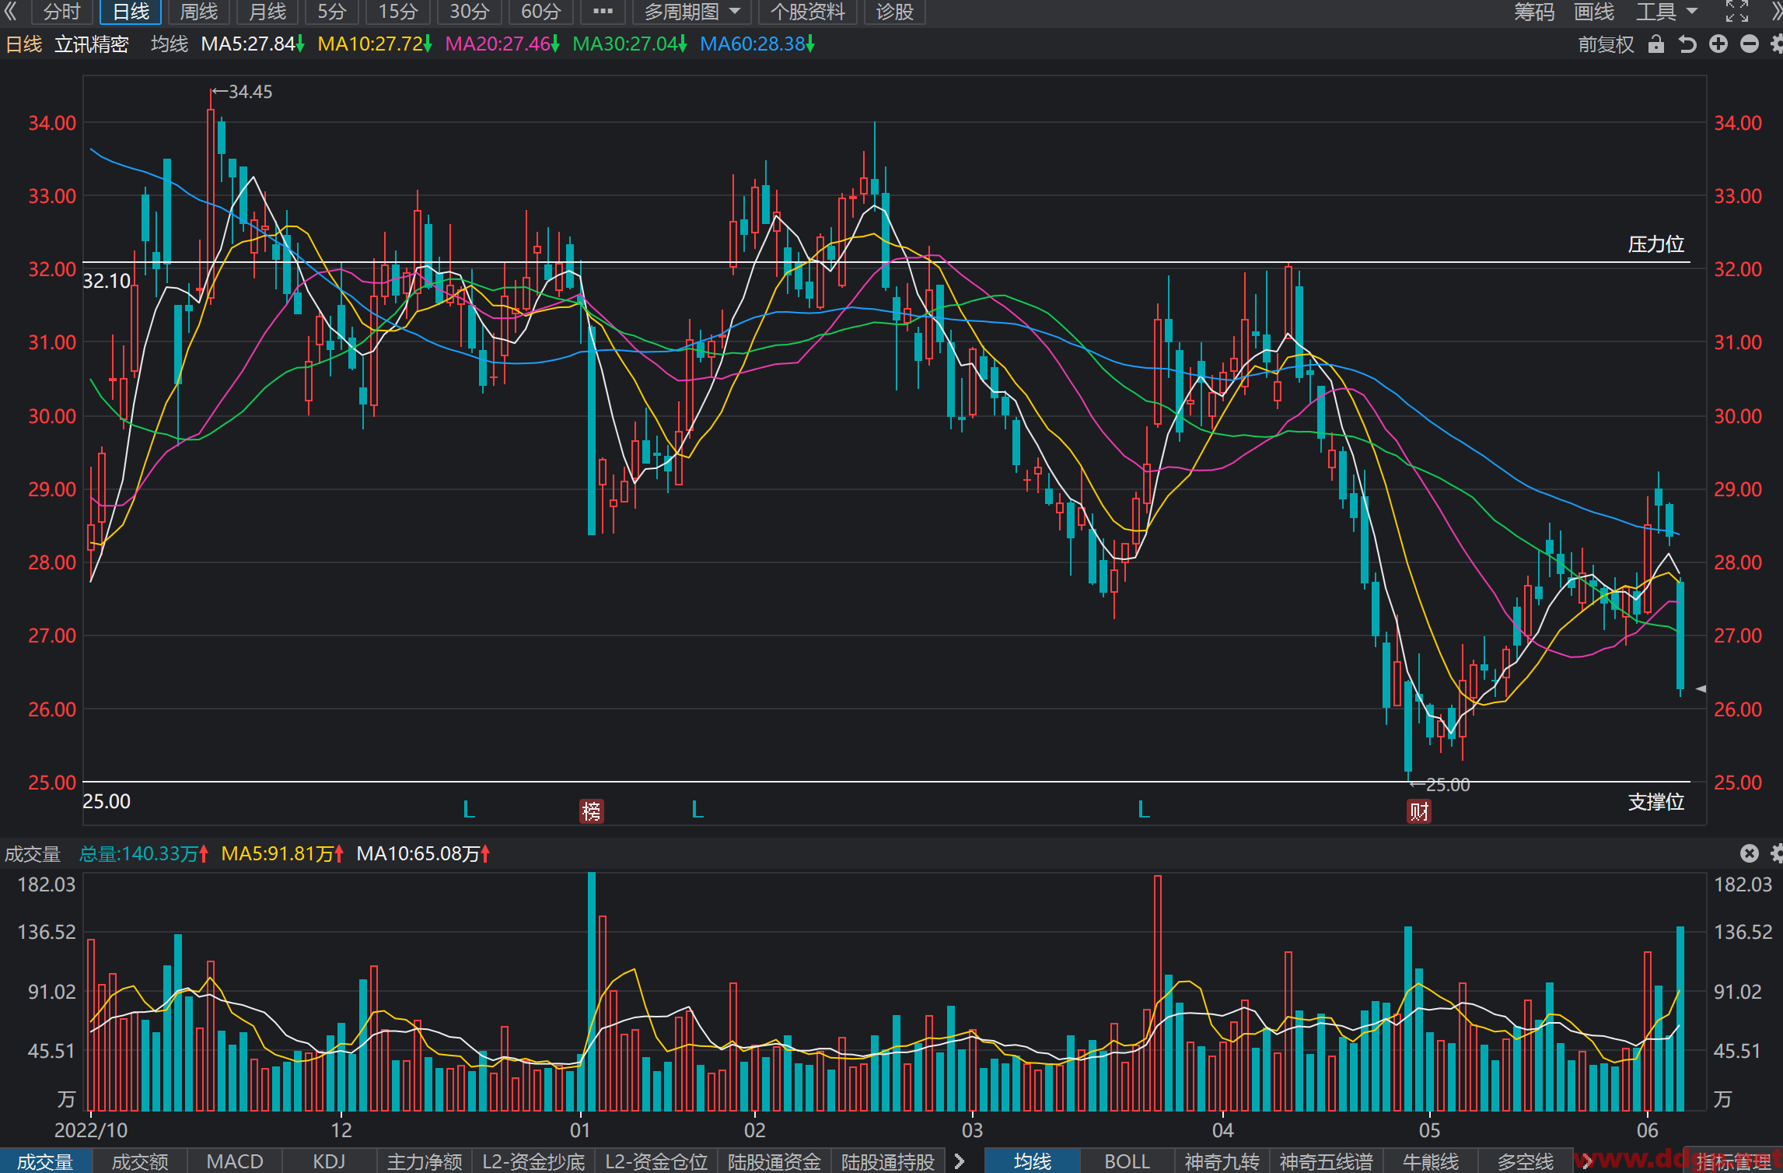Click 均线 moving average label
The width and height of the screenshot is (1783, 1173).
pos(170,44)
